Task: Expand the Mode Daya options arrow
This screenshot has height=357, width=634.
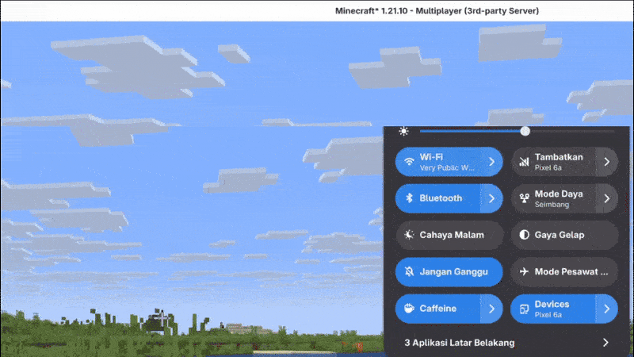Action: pos(607,198)
